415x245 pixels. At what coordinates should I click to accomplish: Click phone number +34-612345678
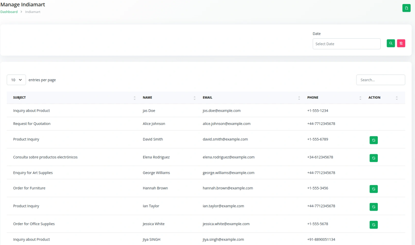click(320, 157)
